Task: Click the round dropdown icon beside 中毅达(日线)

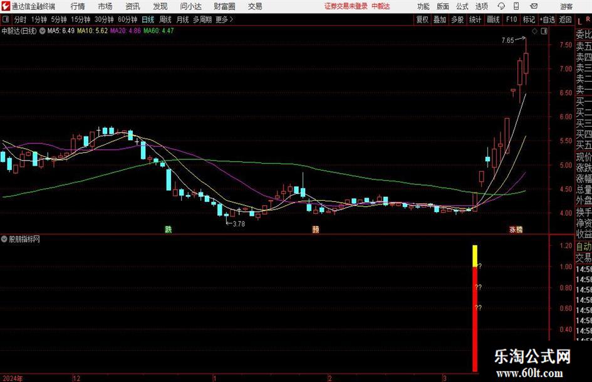Action: [43, 31]
